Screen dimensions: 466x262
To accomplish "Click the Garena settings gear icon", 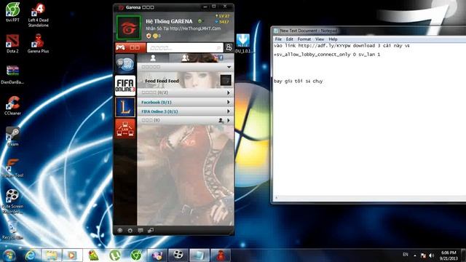I will 130,230.
